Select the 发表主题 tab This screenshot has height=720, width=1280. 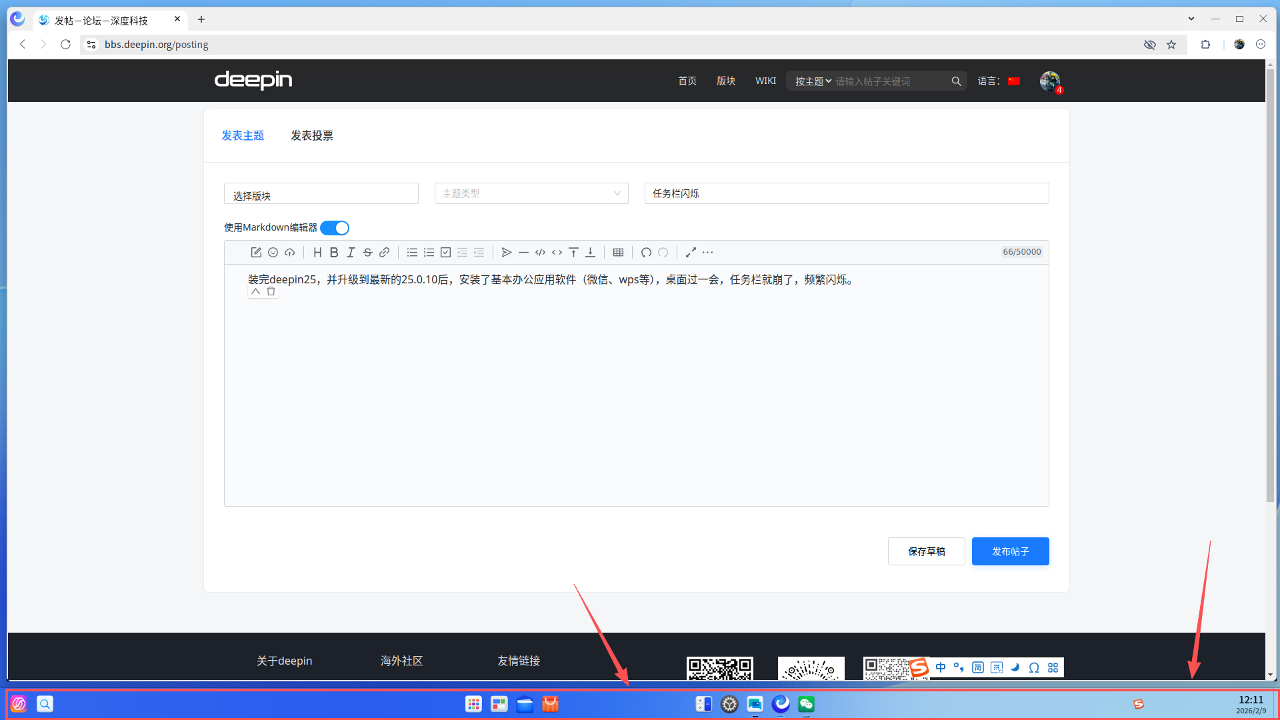pos(243,135)
